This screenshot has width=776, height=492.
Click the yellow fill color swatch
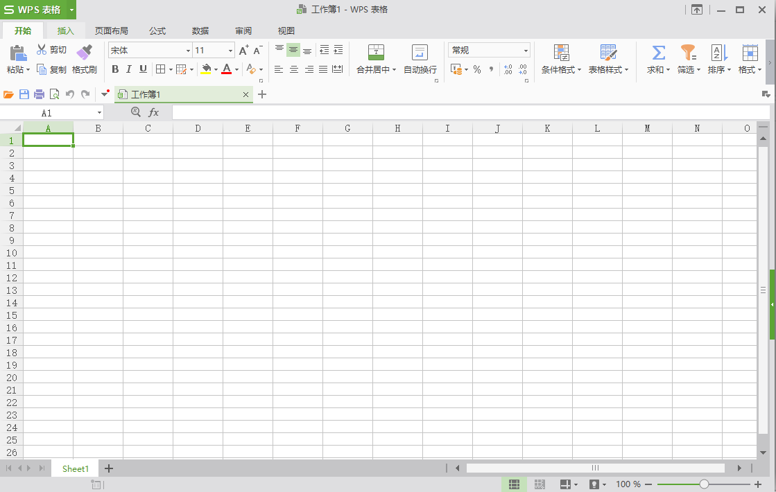click(205, 69)
